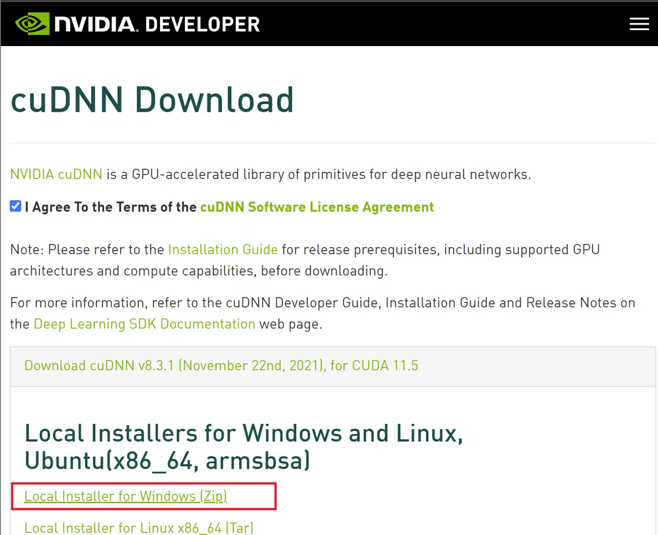Image resolution: width=658 pixels, height=535 pixels.
Task: Visit the Deep Learning SDK Documentation page
Action: [x=145, y=324]
